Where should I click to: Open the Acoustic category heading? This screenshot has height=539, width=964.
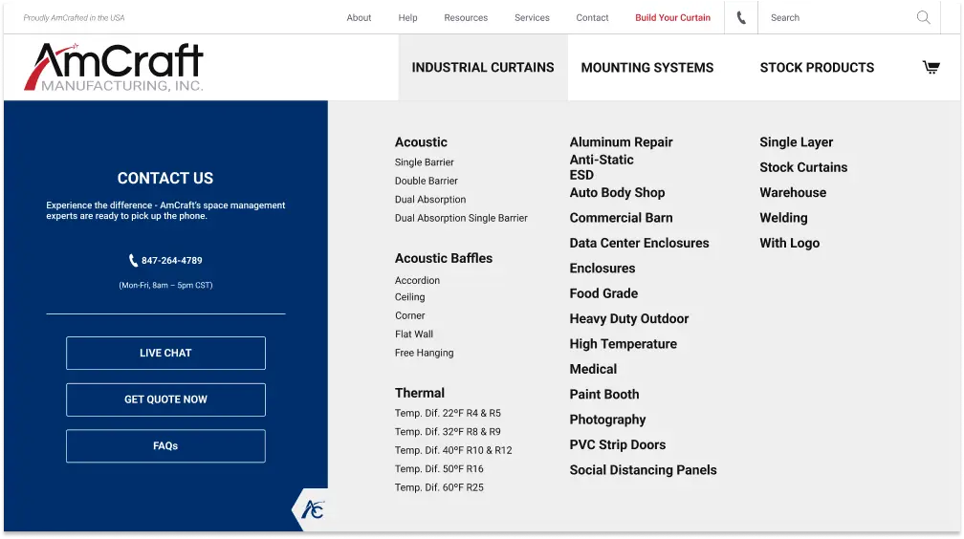tap(421, 142)
